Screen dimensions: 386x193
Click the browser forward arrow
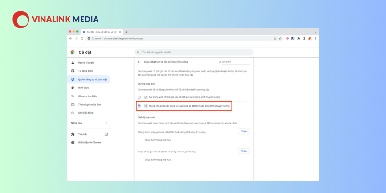pos(76,39)
